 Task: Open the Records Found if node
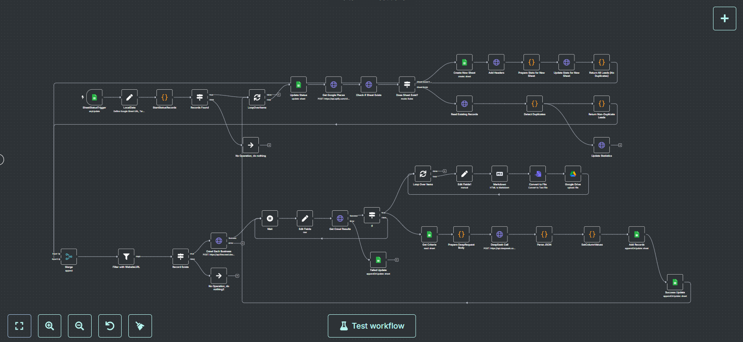click(x=199, y=97)
